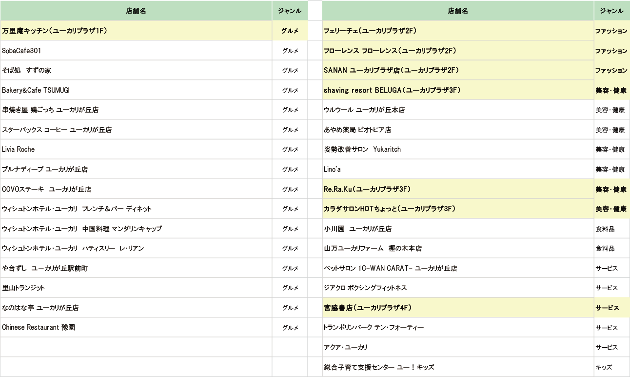Image resolution: width=630 pixels, height=377 pixels.
Task: Select the キッズ genre cell
Action: coord(611,367)
